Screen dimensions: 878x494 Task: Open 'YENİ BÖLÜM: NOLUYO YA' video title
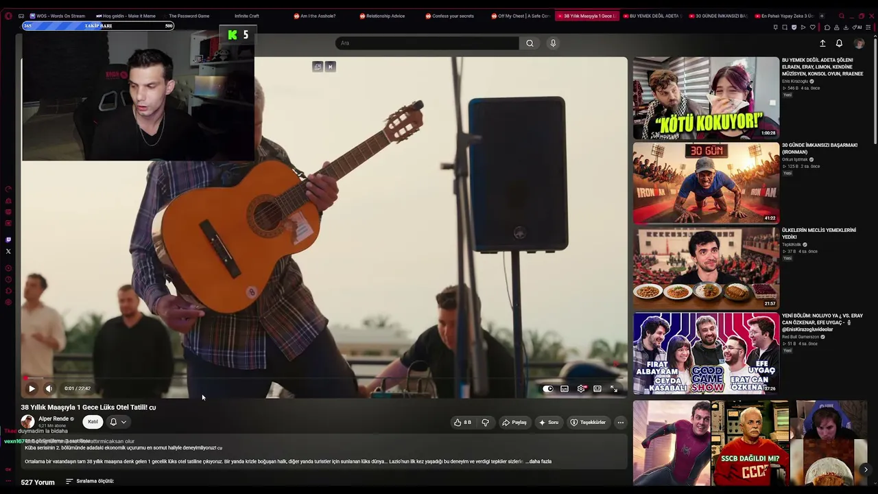[822, 322]
